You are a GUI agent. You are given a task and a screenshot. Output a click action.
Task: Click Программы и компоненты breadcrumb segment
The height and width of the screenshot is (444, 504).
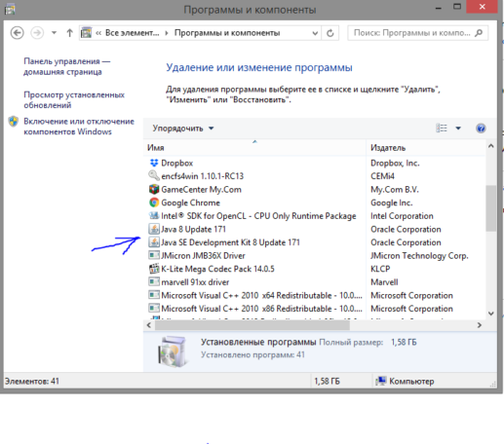[x=227, y=33]
